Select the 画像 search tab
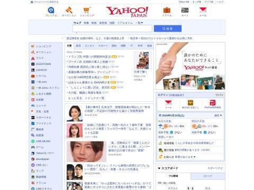254x190 pixels. coord(86,23)
